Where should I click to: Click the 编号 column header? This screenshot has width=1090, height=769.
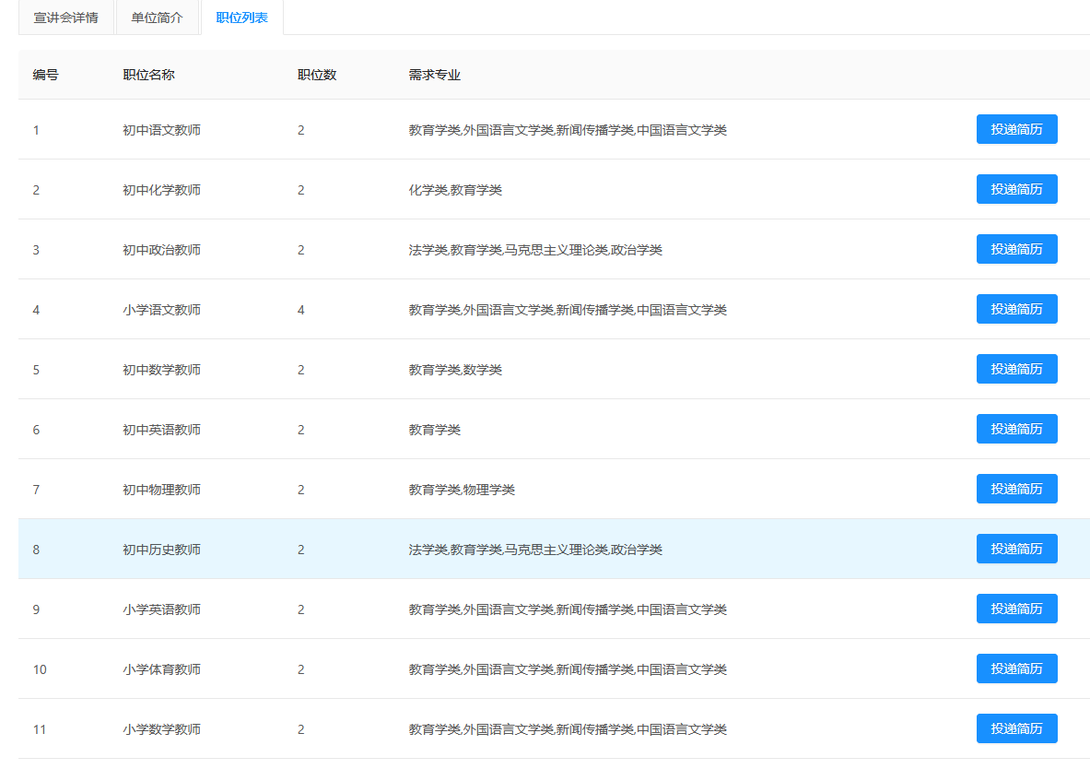[46, 75]
